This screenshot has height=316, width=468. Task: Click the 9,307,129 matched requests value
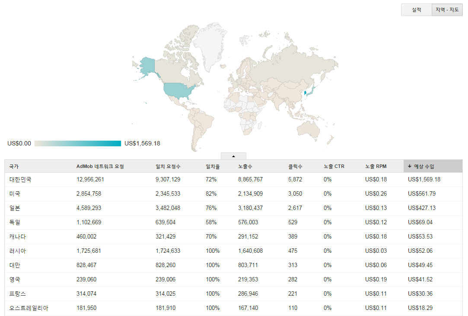click(x=168, y=180)
